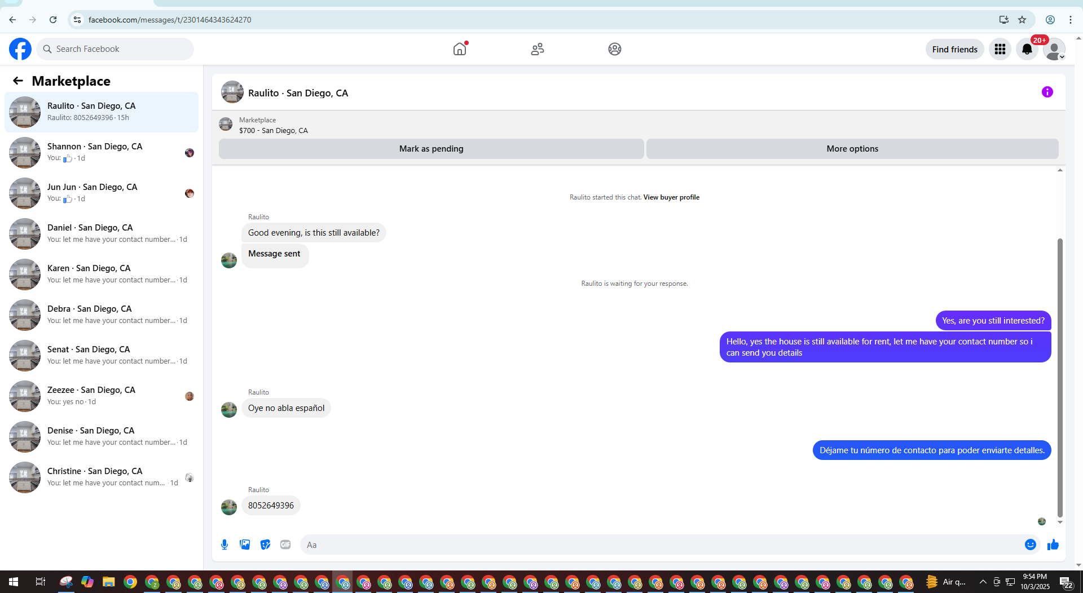The height and width of the screenshot is (593, 1083).
Task: Open the $700 Marketplace listing thumbnail
Action: point(226,124)
